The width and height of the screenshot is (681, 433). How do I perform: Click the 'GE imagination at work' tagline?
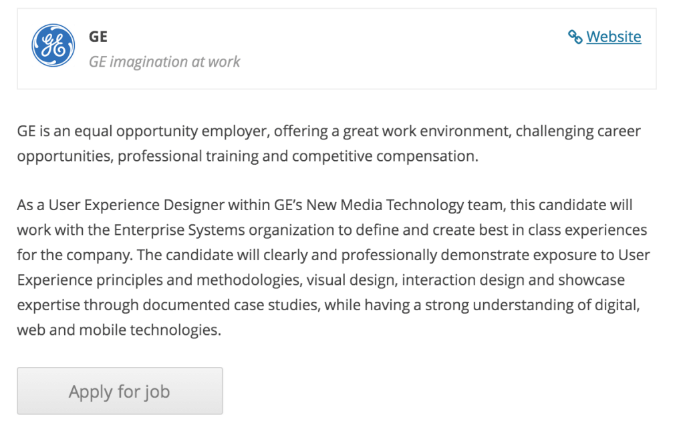[164, 62]
